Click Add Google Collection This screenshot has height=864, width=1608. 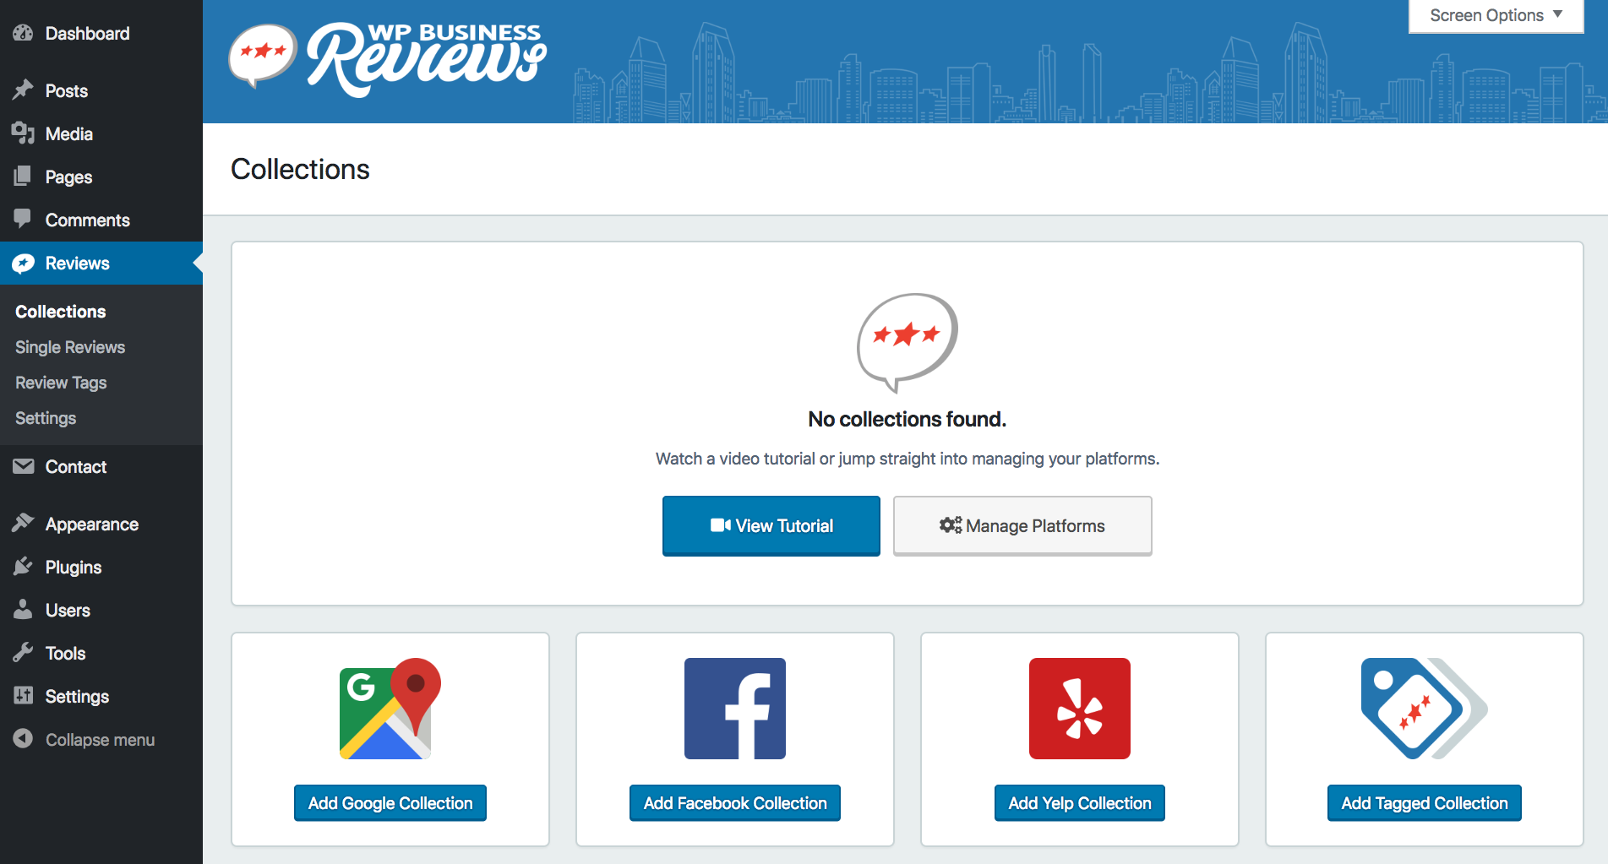pyautogui.click(x=390, y=802)
